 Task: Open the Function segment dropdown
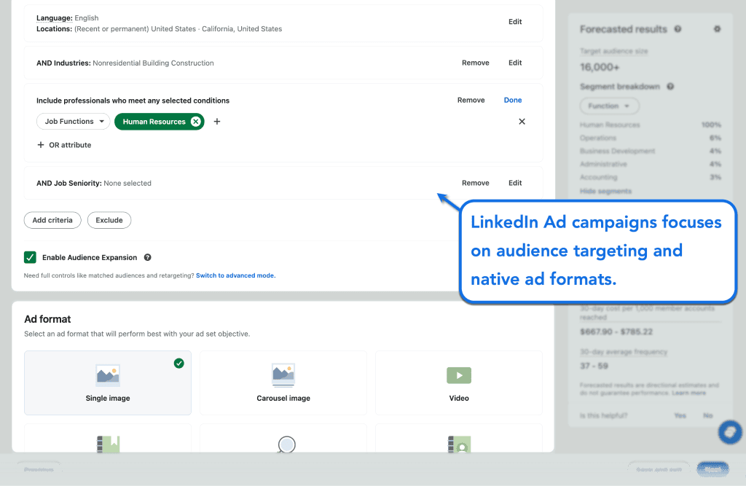[609, 106]
